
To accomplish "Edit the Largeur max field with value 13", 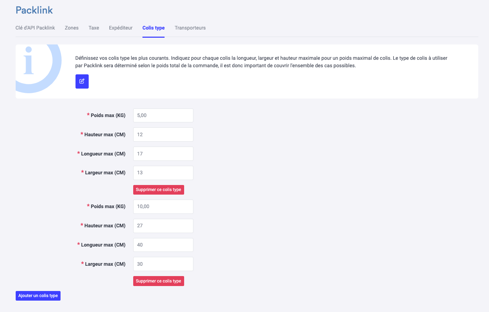I will click(163, 173).
